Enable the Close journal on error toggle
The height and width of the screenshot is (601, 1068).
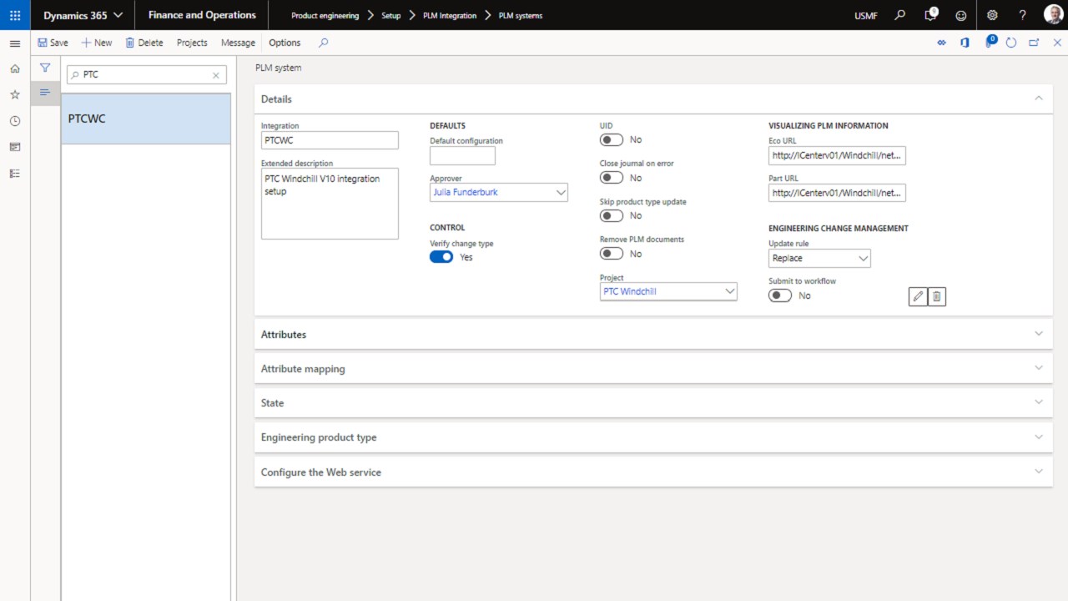(x=612, y=178)
